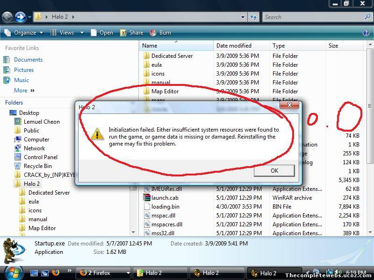Viewport: 374px width, 280px height.
Task: Sort files by the Type column
Action: (297, 45)
